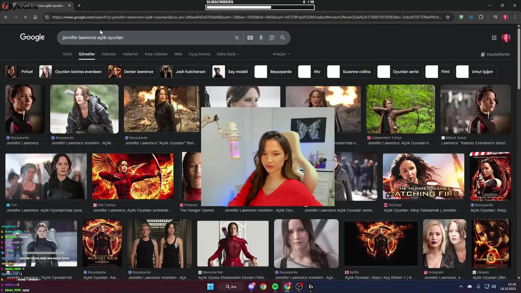
Task: Select the Görseller tab
Action: [x=87, y=54]
